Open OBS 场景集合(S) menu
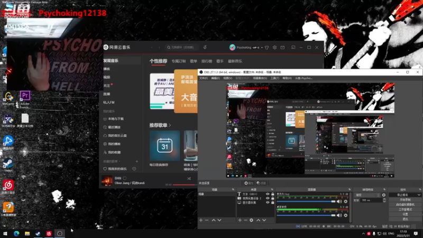Screen dimensions: 423x238 click(260, 78)
